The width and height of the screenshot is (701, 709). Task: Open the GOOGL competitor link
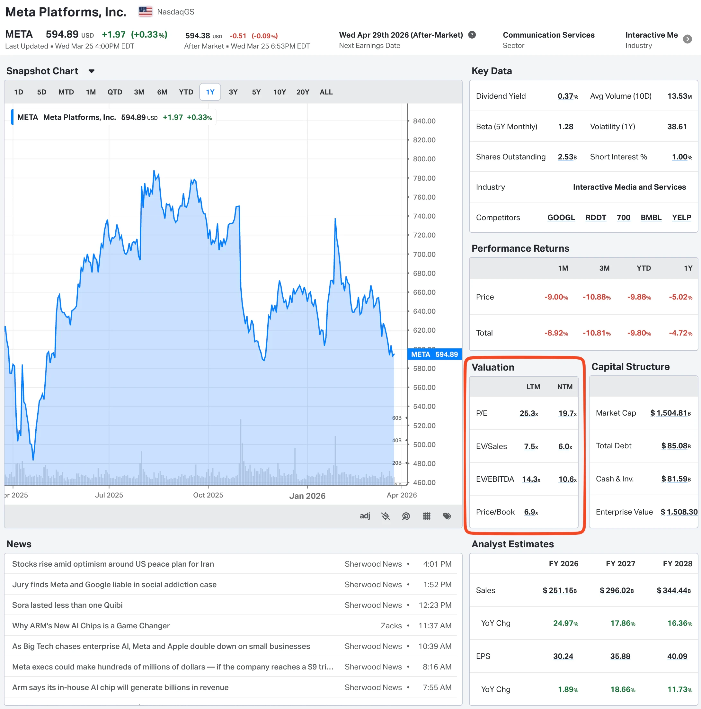tap(561, 217)
